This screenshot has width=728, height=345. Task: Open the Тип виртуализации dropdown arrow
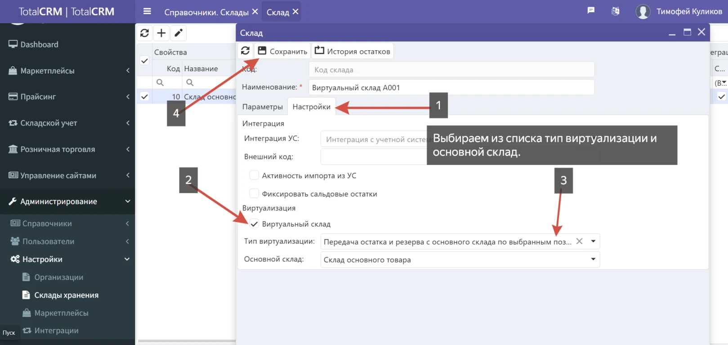(593, 241)
